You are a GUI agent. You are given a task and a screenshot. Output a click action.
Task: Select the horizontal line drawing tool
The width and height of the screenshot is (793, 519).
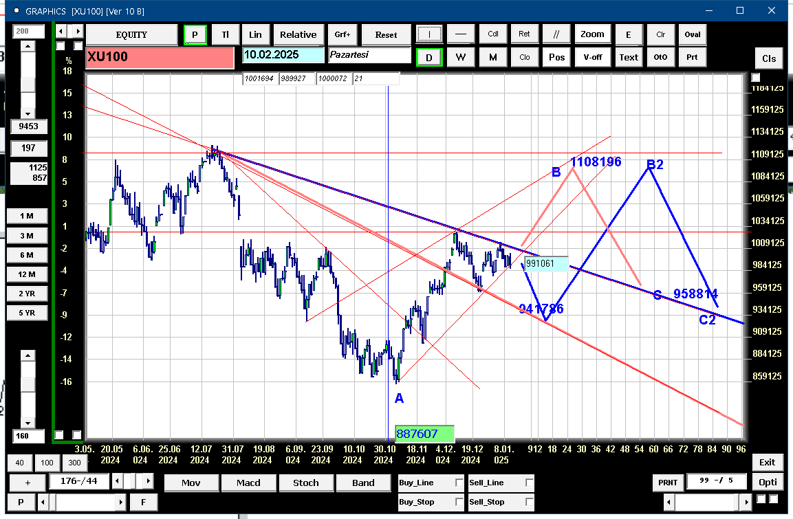click(460, 34)
